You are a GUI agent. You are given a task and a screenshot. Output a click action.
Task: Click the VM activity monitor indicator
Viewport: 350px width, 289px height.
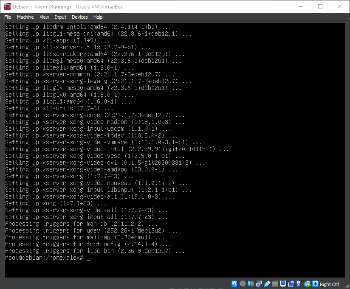tap(298, 283)
